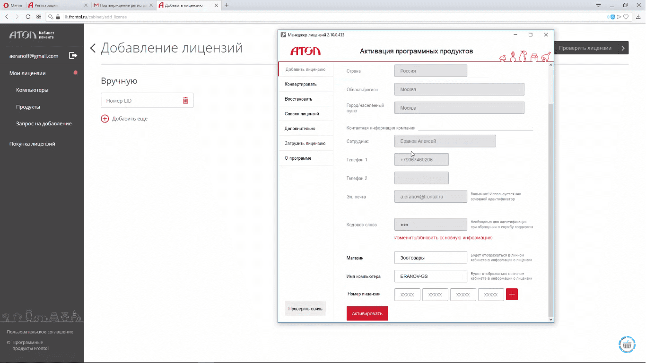This screenshot has width=646, height=363.
Task: Click the back arrow beside Добавление лицензий
Action: [93, 48]
